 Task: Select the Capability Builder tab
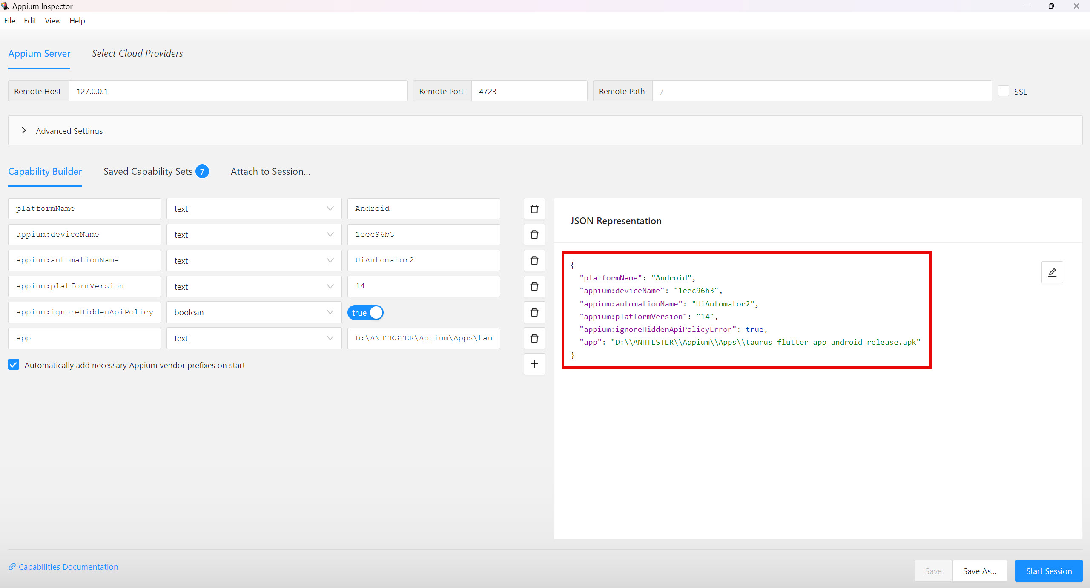click(45, 172)
